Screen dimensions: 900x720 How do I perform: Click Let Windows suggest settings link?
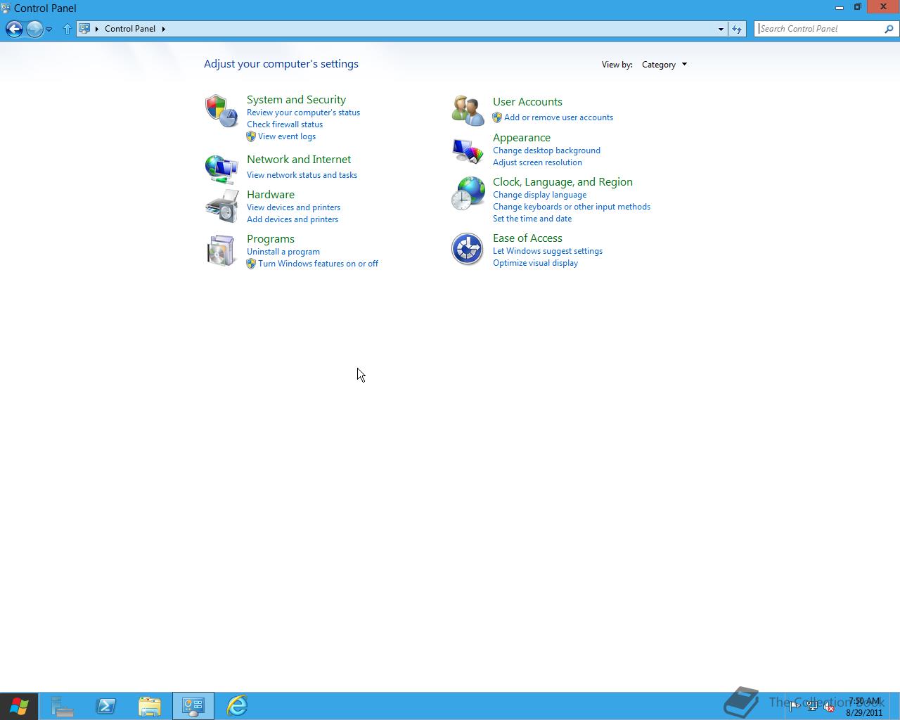(548, 251)
